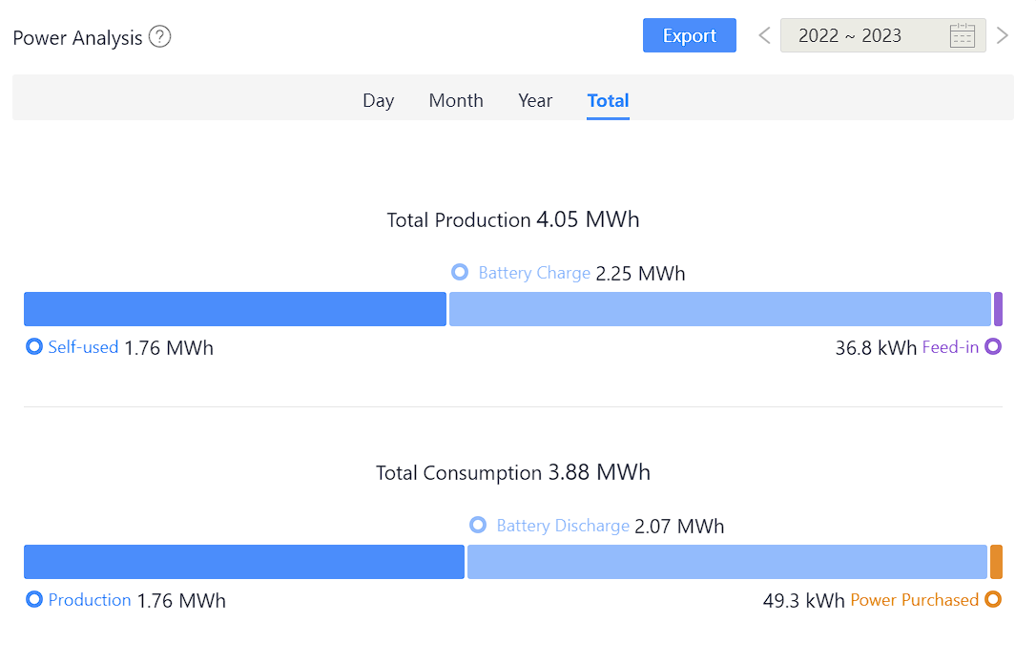Switch to the Day tab

tap(378, 100)
